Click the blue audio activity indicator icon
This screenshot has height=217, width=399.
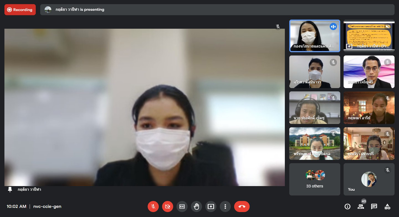(333, 27)
